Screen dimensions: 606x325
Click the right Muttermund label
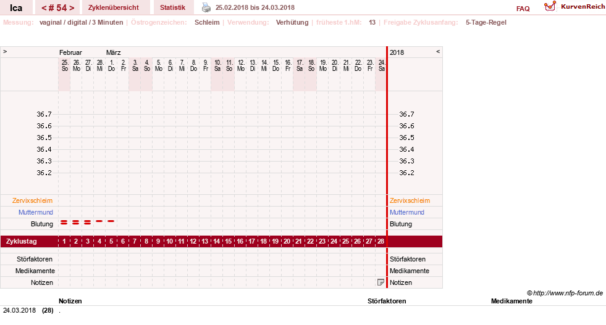[407, 212]
